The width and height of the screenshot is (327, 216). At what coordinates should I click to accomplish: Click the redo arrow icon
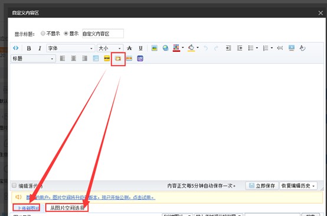click(216, 48)
